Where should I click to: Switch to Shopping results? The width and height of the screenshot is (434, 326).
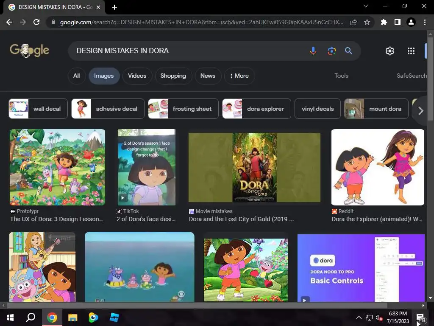(x=173, y=76)
